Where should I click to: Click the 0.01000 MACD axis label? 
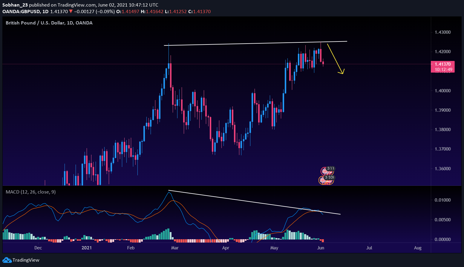(x=443, y=200)
